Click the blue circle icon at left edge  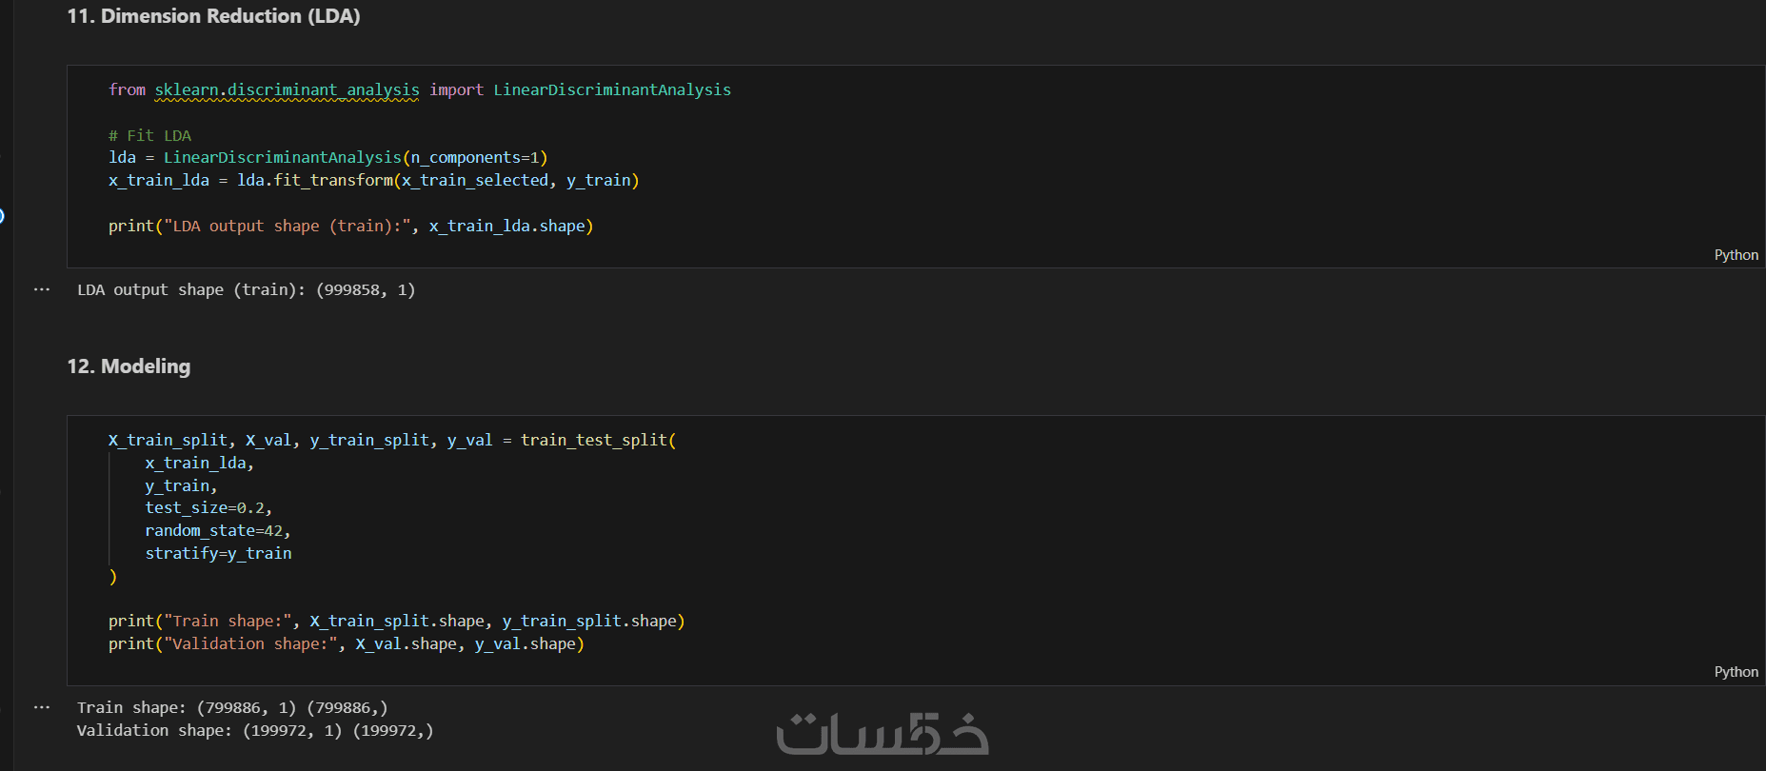(2, 216)
